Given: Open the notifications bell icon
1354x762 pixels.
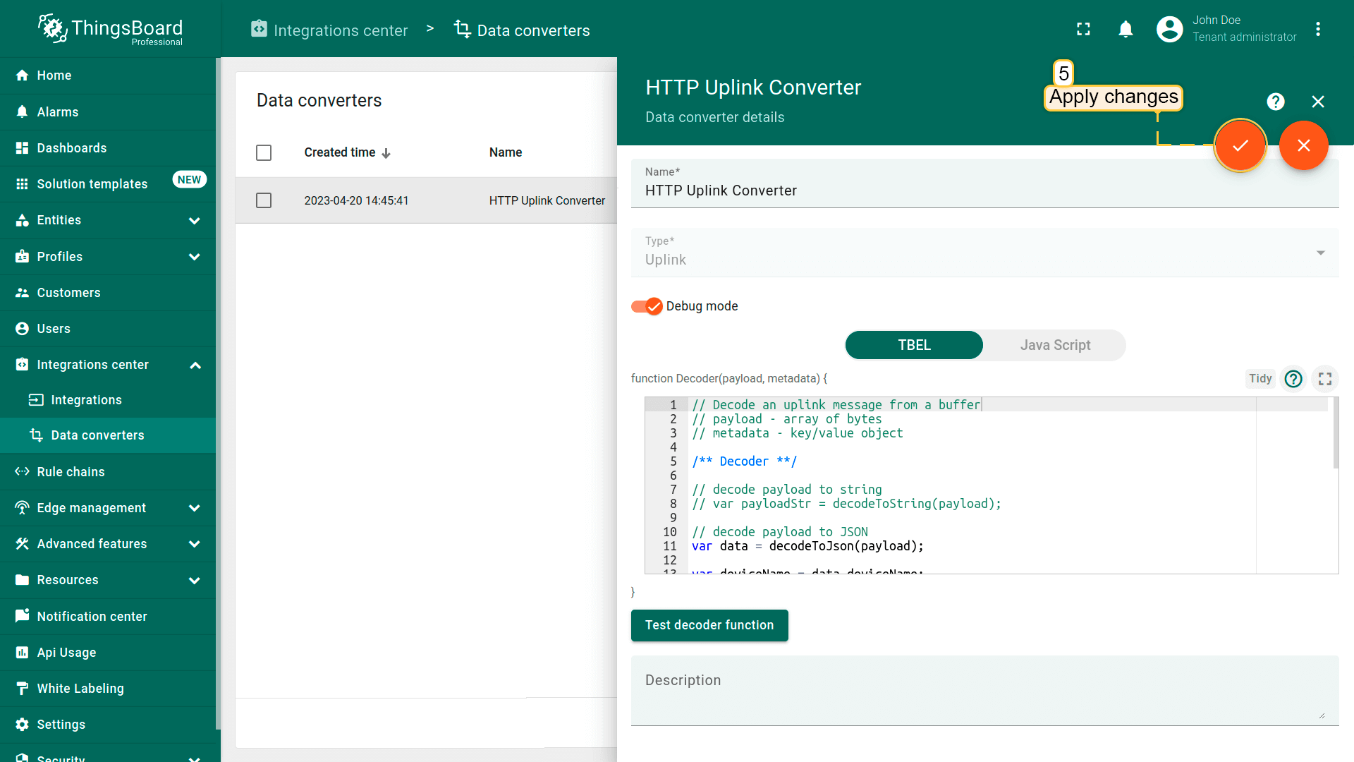Looking at the screenshot, I should (1126, 30).
